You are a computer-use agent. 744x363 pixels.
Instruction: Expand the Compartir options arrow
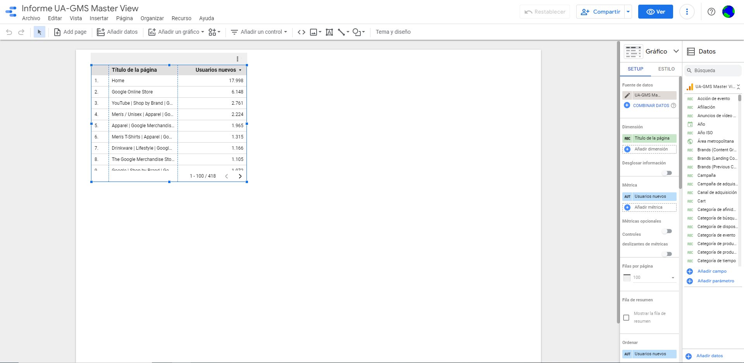(628, 12)
